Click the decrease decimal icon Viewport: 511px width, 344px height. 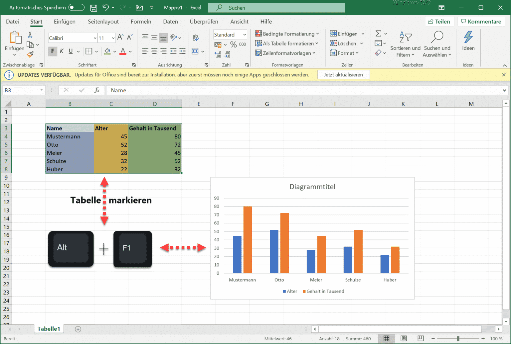click(227, 54)
